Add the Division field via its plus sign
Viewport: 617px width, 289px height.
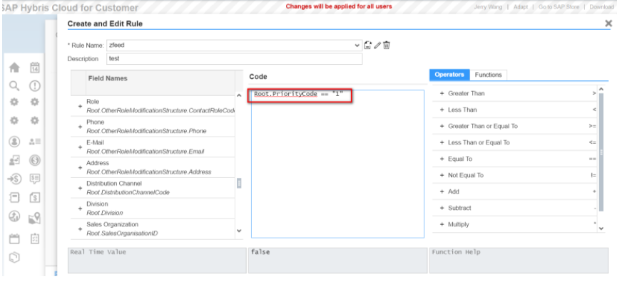click(x=80, y=209)
